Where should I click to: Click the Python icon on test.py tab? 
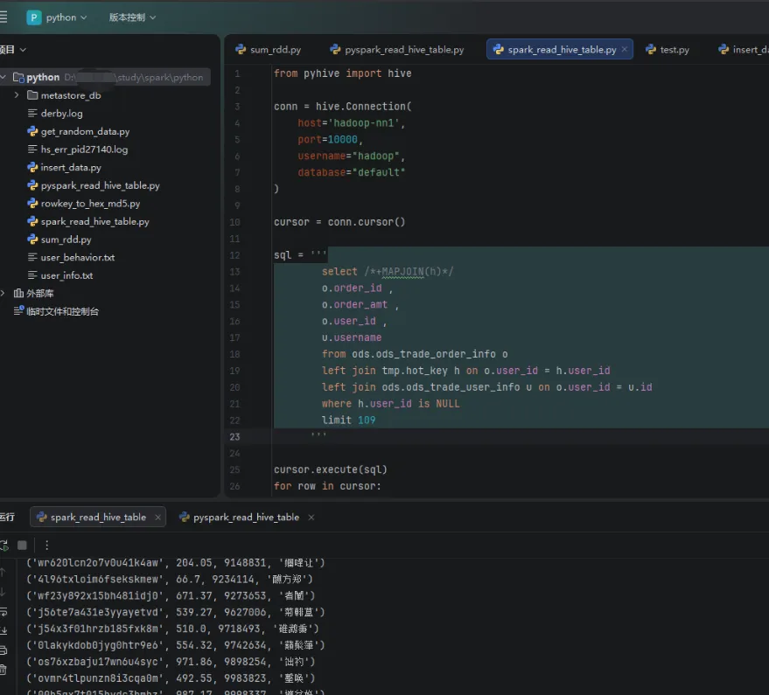651,49
